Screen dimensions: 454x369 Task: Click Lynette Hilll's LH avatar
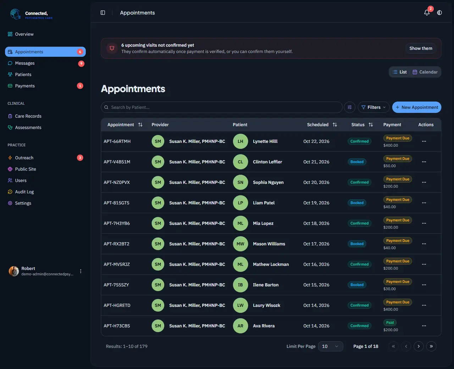coord(240,141)
